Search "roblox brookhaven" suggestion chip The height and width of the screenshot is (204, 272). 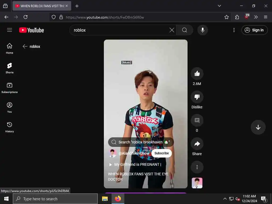point(141,142)
